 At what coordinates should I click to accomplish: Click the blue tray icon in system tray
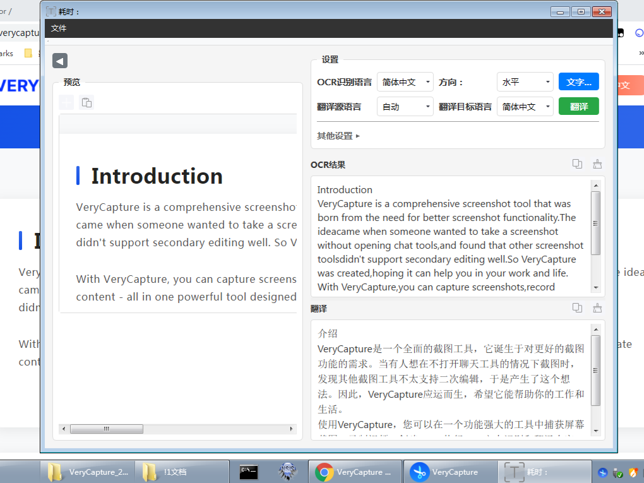602,473
